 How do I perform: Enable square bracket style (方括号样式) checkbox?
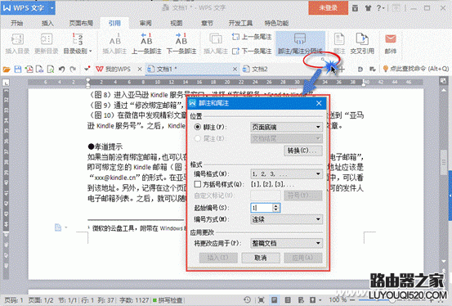(x=198, y=184)
